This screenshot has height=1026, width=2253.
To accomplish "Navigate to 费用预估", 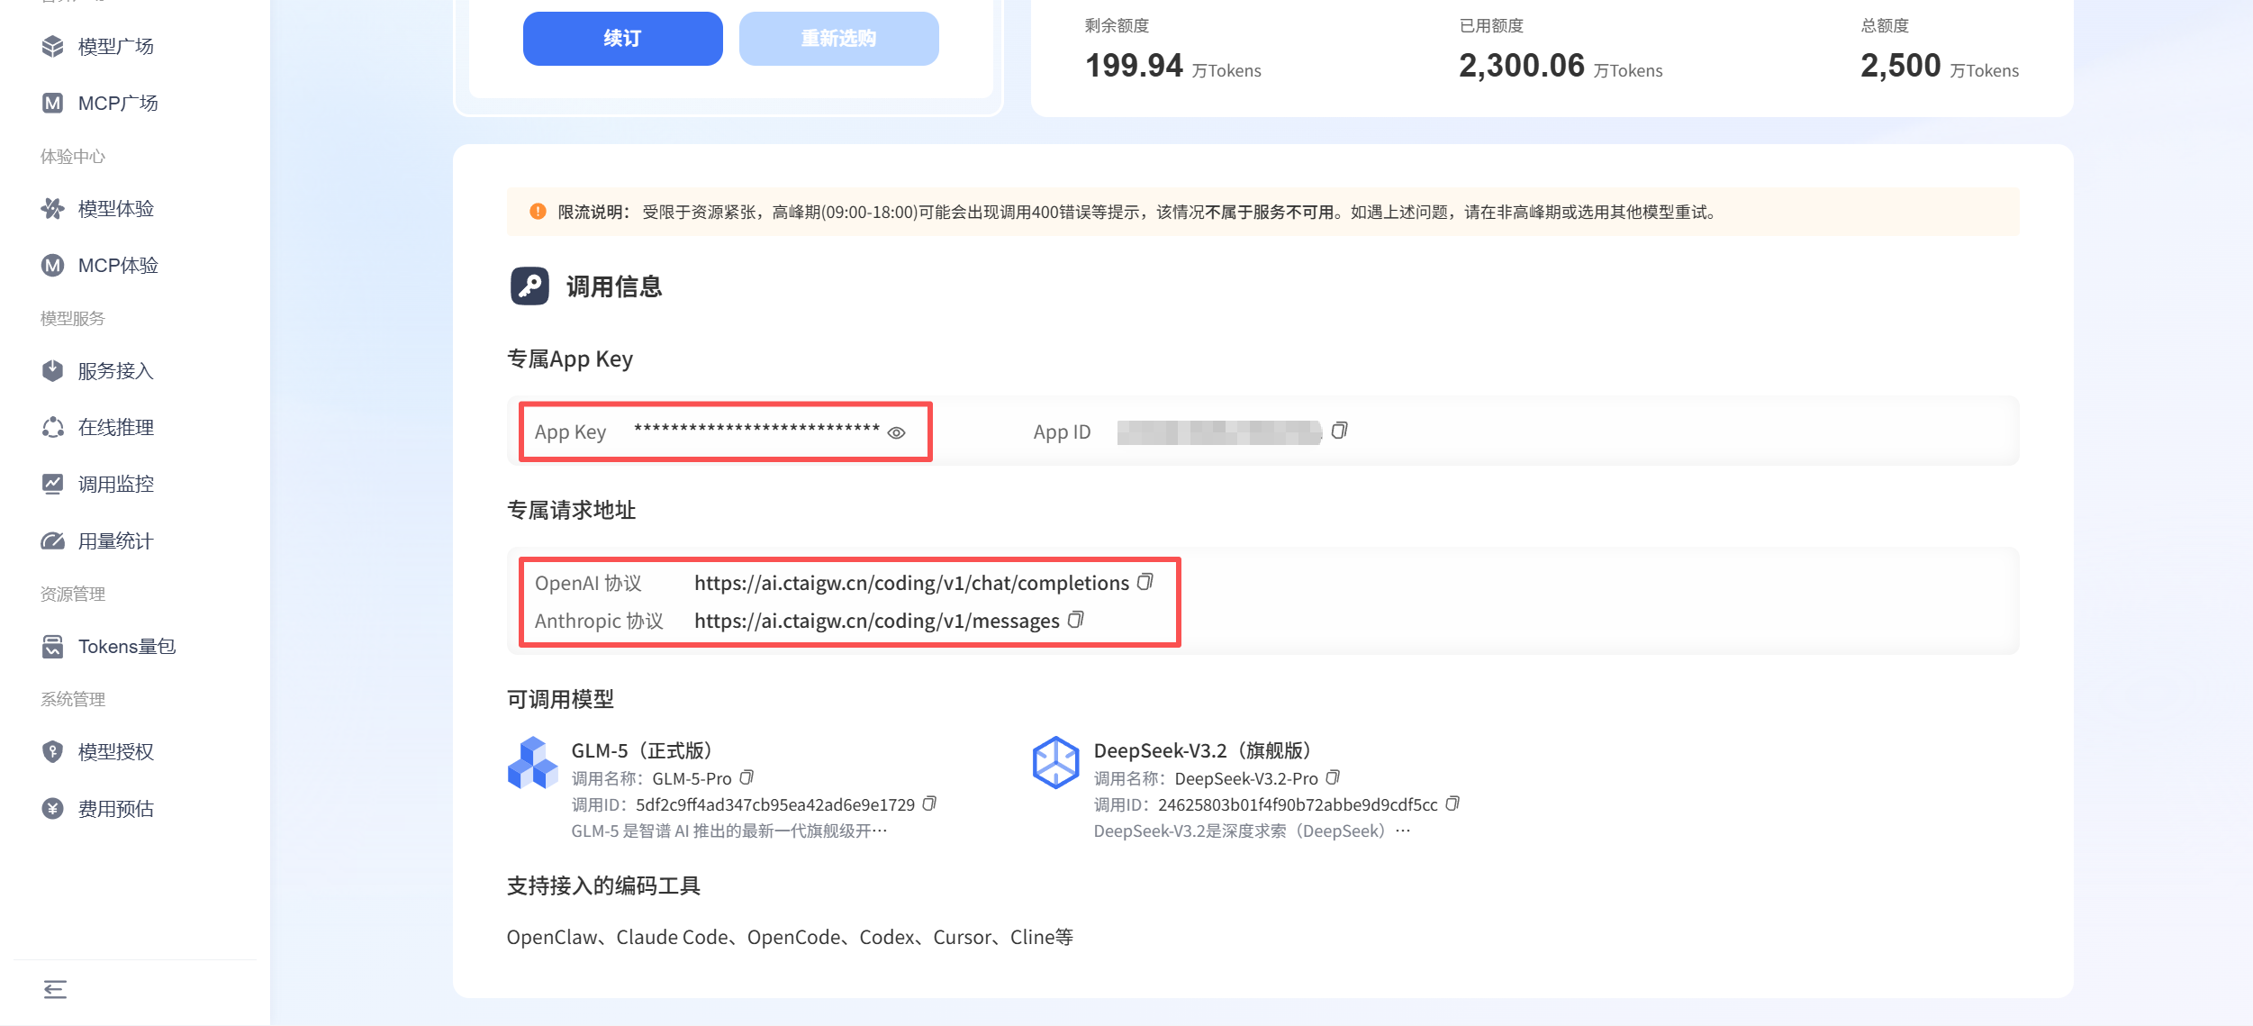I will coord(116,808).
